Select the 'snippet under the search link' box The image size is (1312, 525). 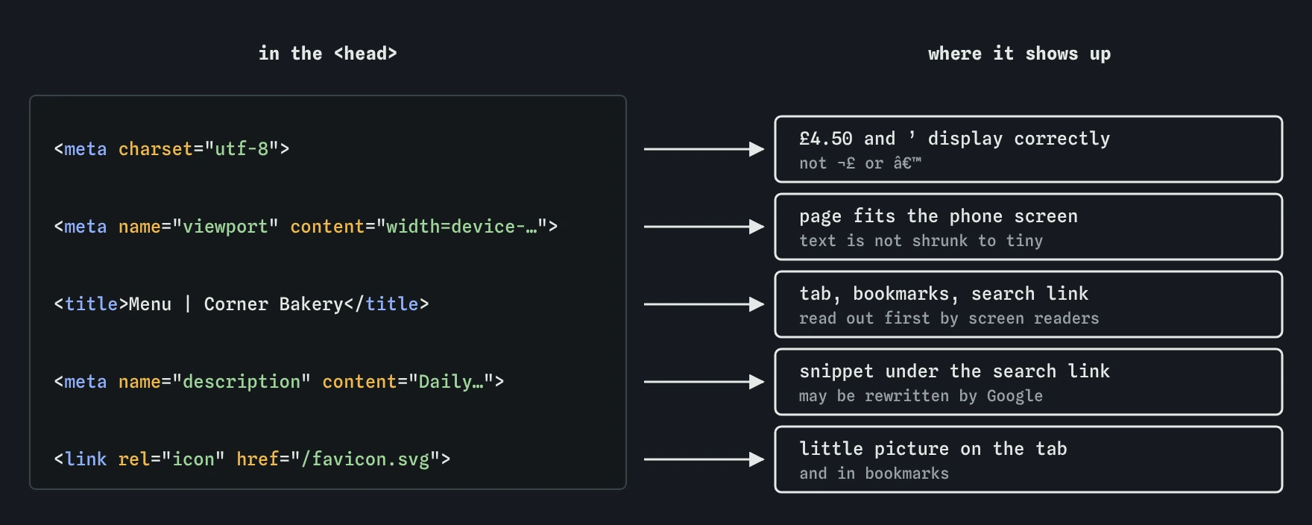(1029, 382)
